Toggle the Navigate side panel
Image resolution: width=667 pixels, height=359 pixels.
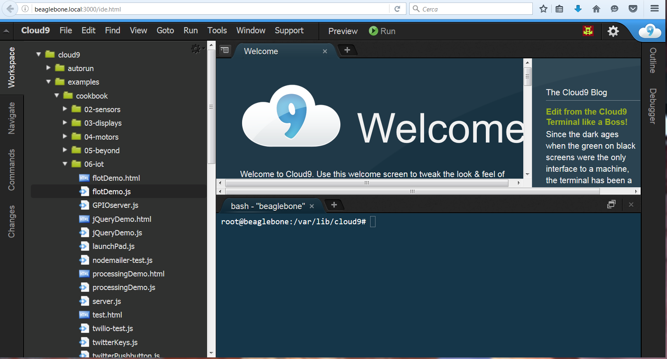coord(12,118)
